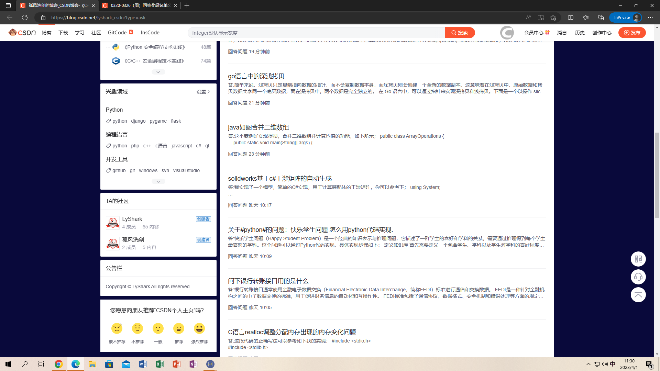Open customer service headset icon

point(638,277)
